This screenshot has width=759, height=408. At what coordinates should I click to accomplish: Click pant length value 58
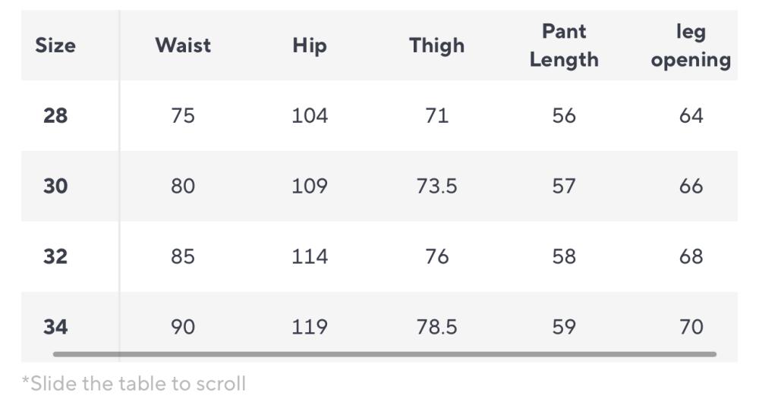564,256
